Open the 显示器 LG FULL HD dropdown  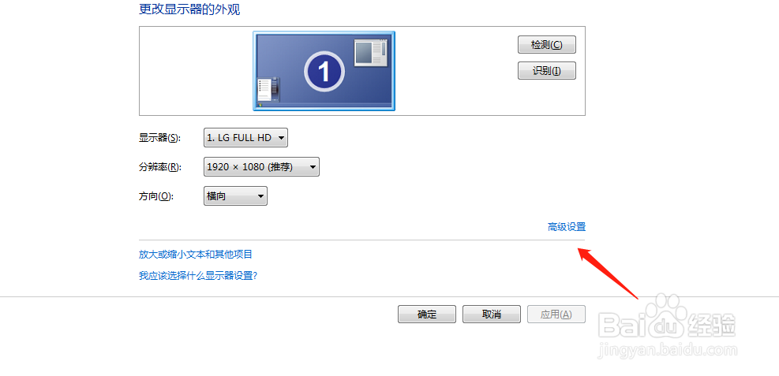(x=246, y=138)
